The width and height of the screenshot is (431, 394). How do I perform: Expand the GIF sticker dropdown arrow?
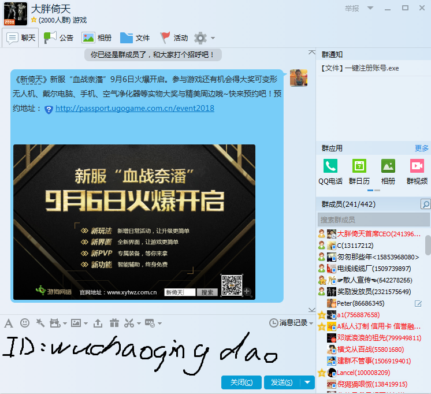tap(65, 324)
